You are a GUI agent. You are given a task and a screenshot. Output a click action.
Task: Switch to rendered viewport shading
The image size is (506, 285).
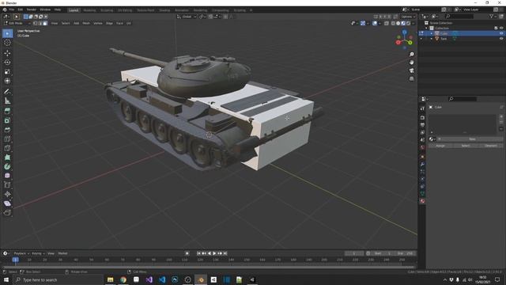click(x=408, y=23)
